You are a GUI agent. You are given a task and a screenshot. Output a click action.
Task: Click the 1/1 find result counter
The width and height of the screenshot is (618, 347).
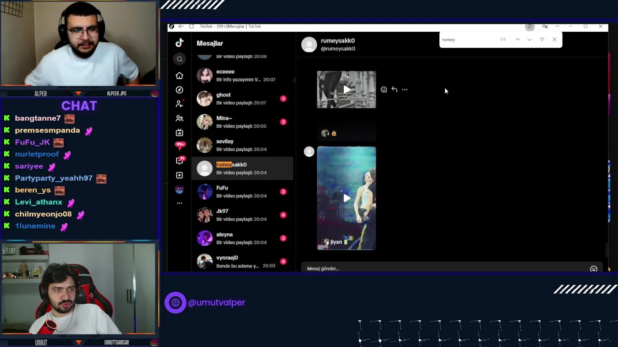(x=503, y=40)
